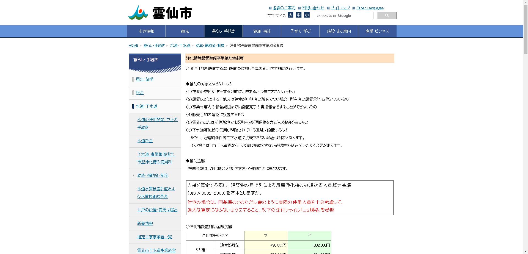
Task: Switch to the 産業・ビジネス tab
Action: click(377, 31)
